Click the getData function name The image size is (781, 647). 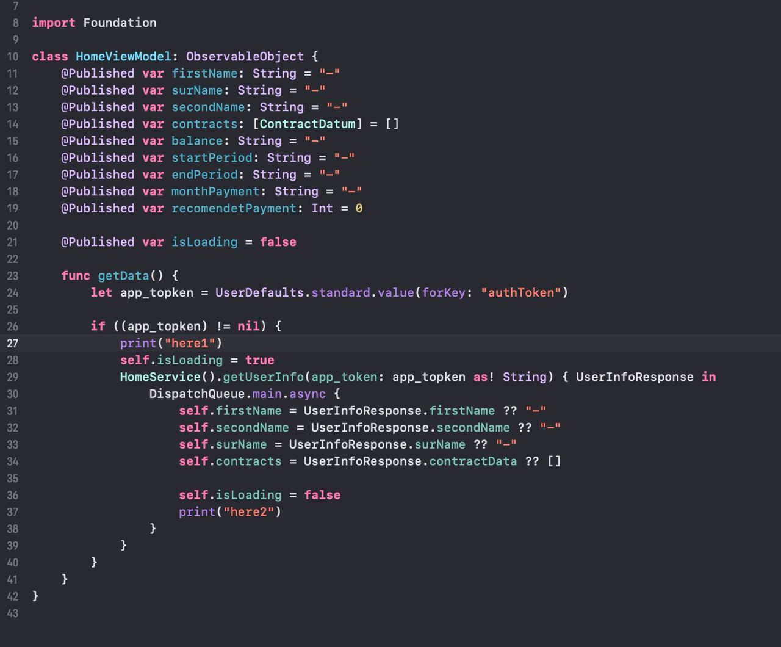[123, 276]
